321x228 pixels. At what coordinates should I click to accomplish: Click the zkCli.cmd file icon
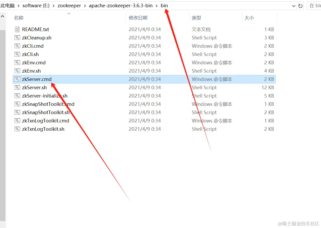click(17, 46)
